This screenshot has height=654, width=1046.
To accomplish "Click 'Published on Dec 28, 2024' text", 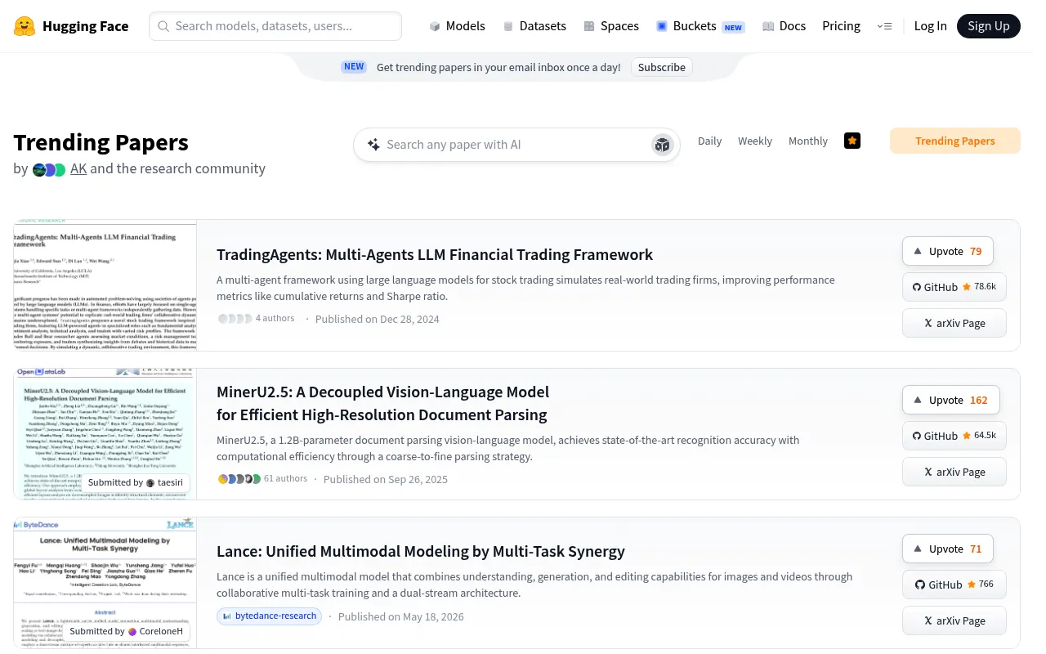I will pyautogui.click(x=378, y=319).
